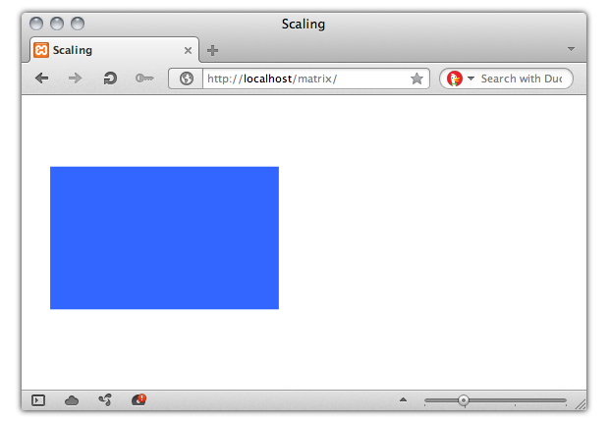Screen dimensions: 609x422
Task: Click the globe site-info badge
Action: coord(186,79)
